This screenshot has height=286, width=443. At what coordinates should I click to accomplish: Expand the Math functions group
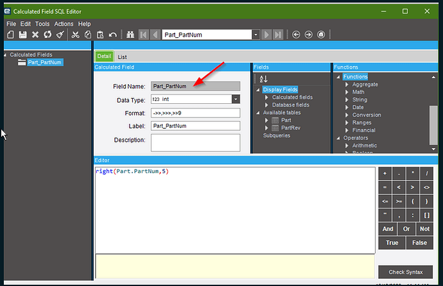click(x=347, y=92)
